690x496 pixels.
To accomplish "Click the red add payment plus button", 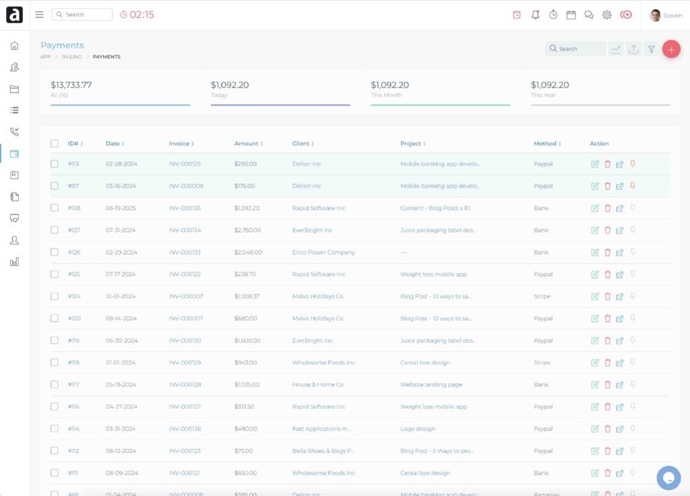I will (x=670, y=49).
